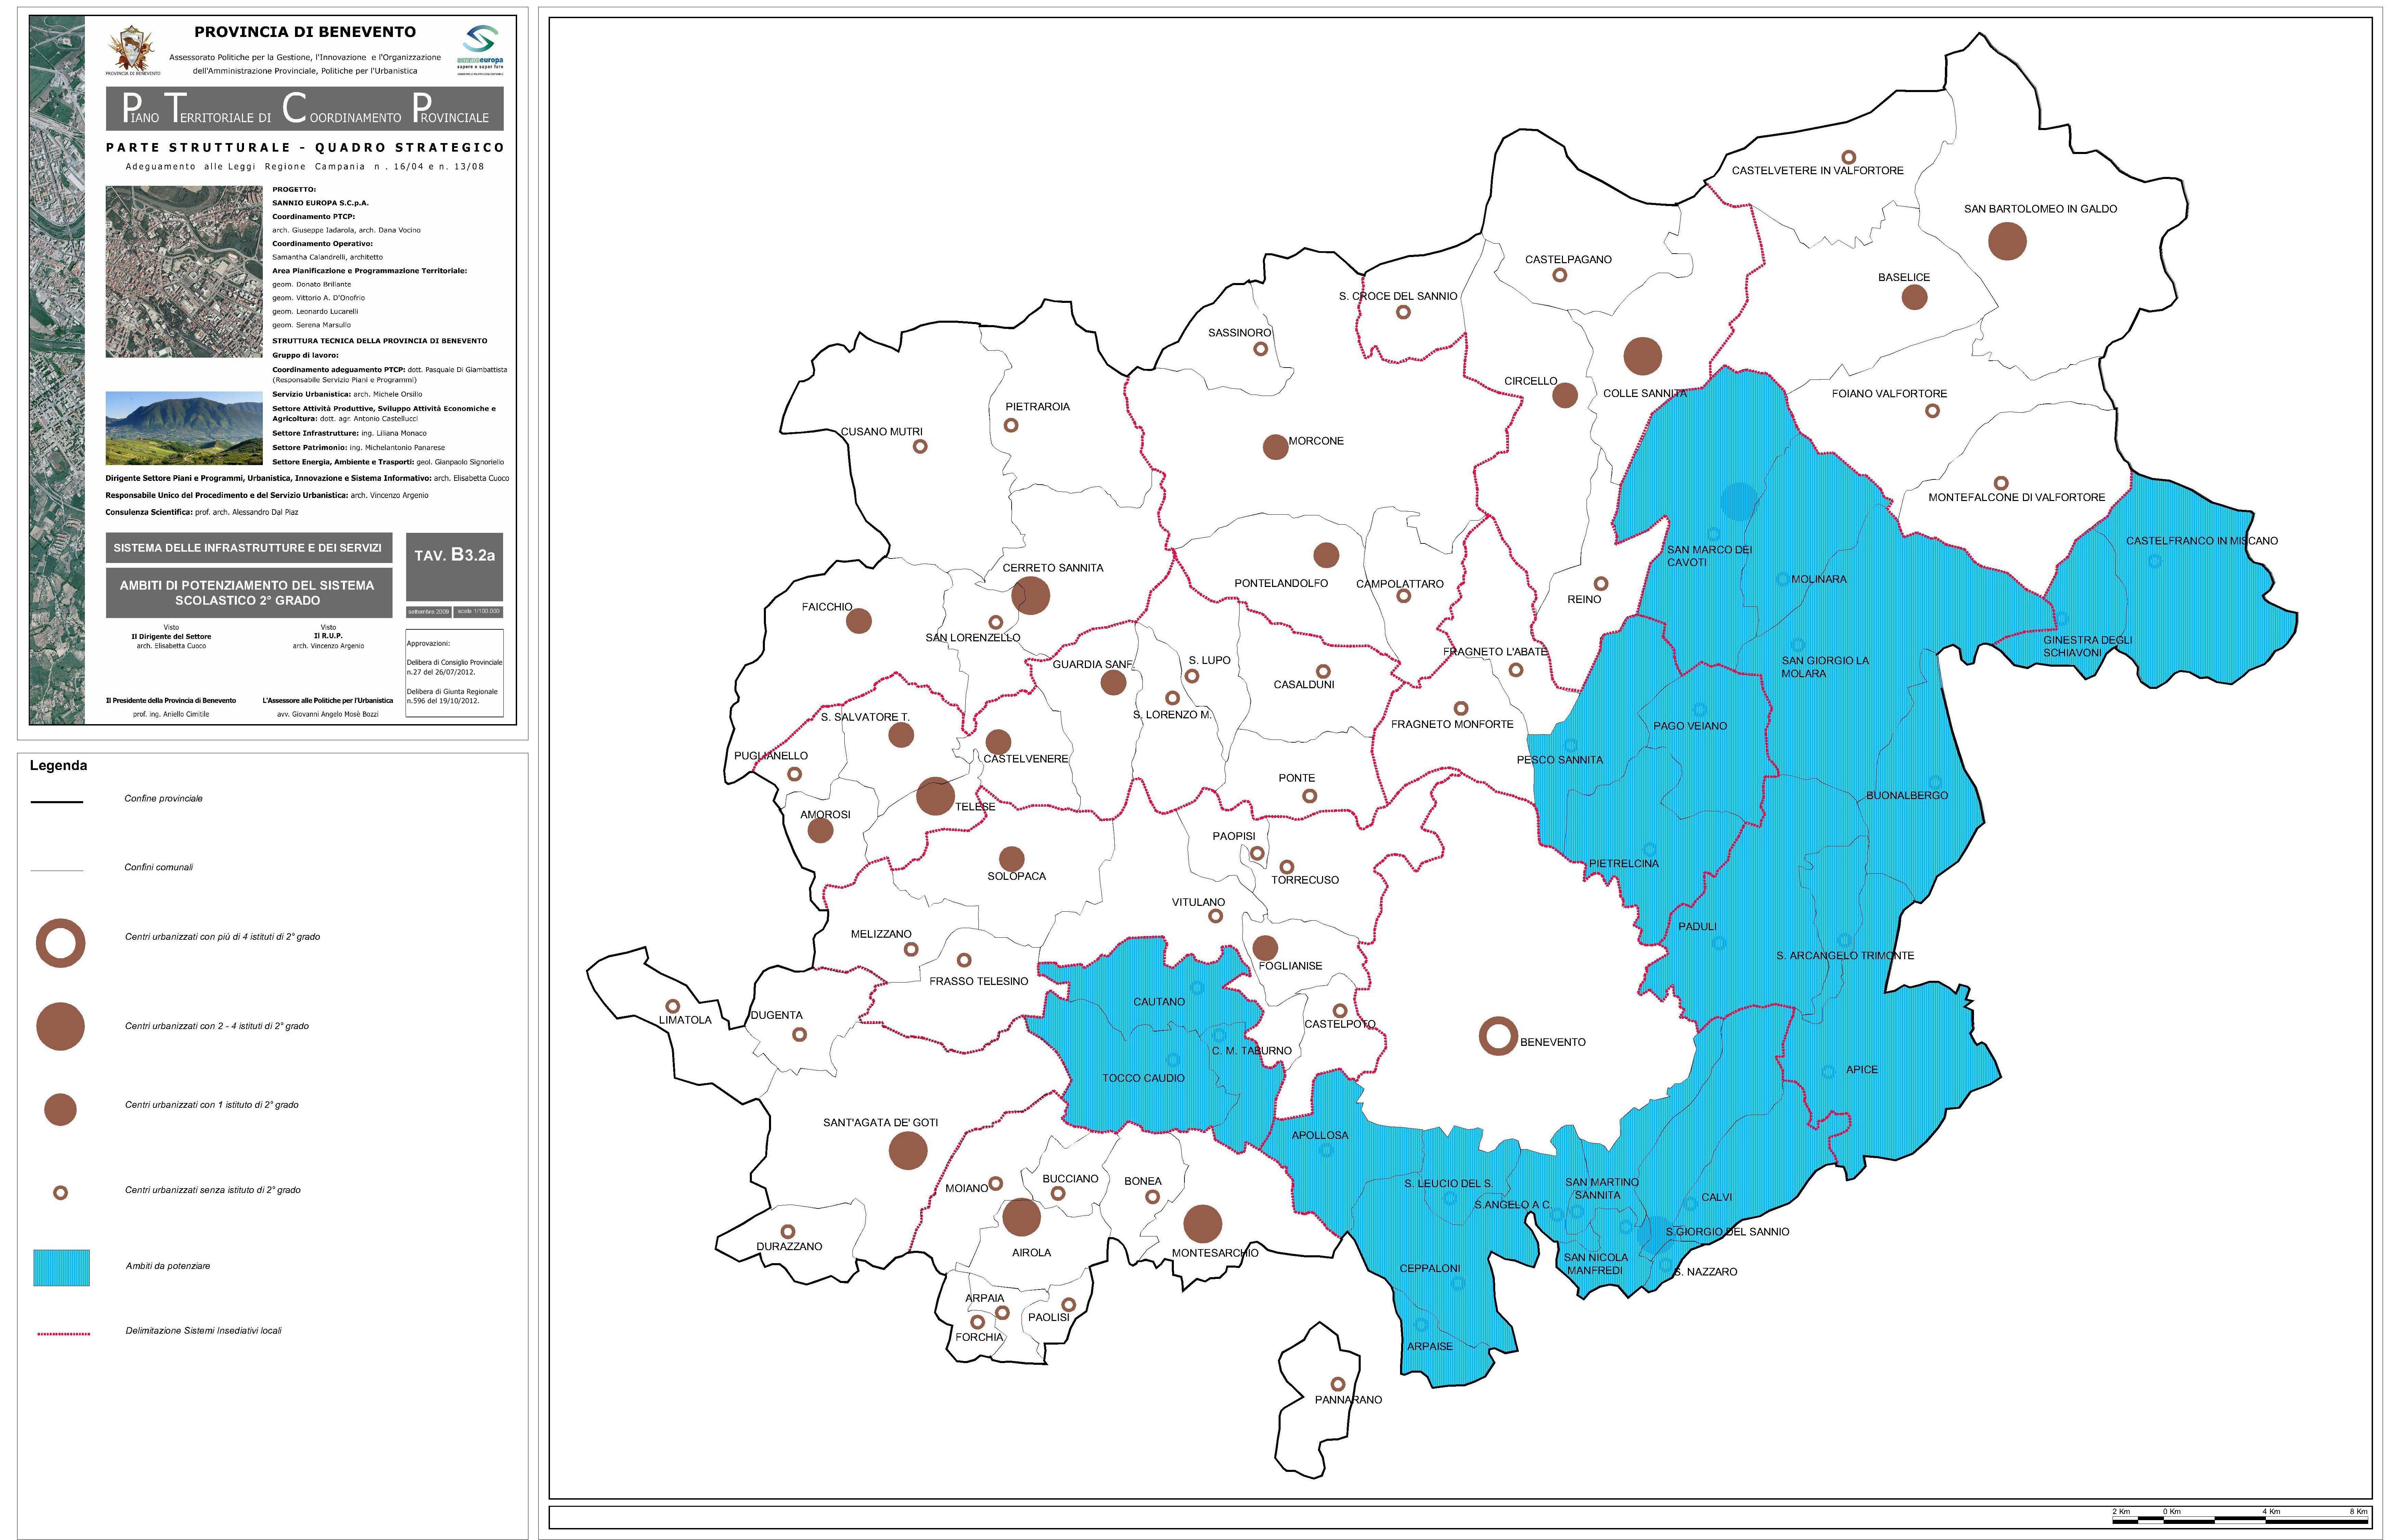Image resolution: width=2398 pixels, height=1540 pixels.
Task: Click the Pontelandolfo brown dot marker
Action: [1326, 555]
